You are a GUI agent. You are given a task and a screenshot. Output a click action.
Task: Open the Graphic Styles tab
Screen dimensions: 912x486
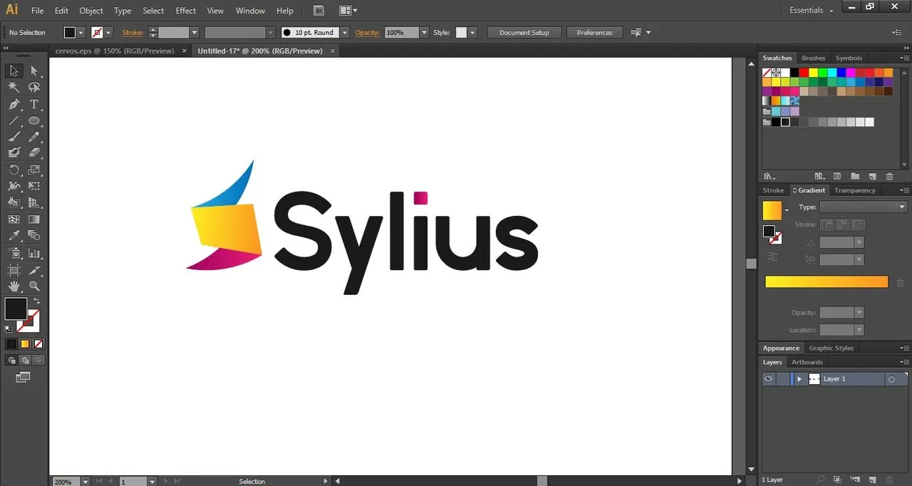tap(831, 348)
